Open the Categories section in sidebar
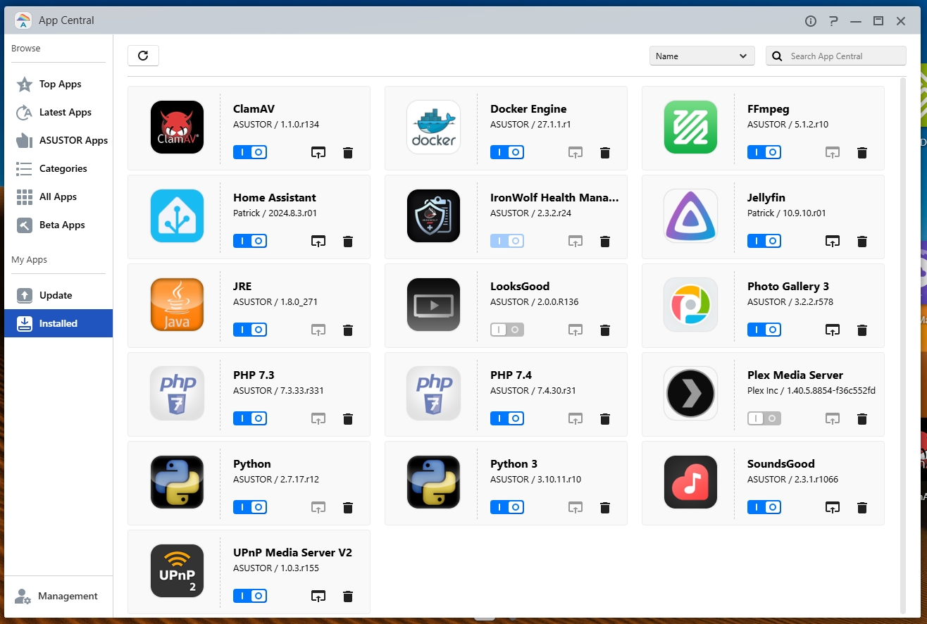This screenshot has height=624, width=927. tap(63, 168)
